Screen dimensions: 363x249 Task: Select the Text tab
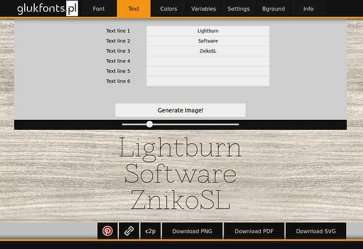tap(134, 8)
